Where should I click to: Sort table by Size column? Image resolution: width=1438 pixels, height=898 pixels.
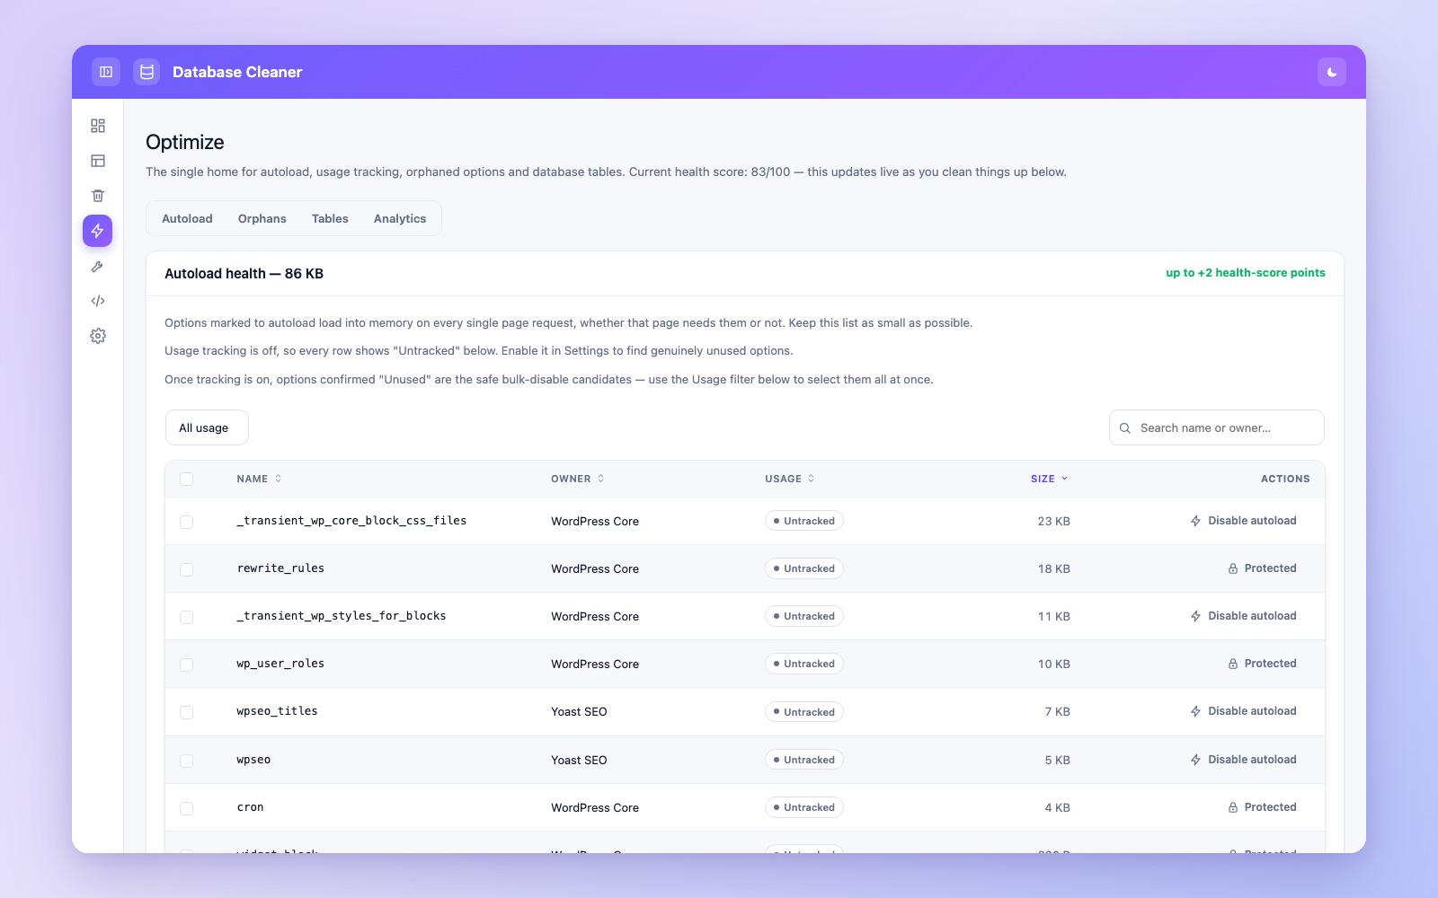tap(1049, 479)
